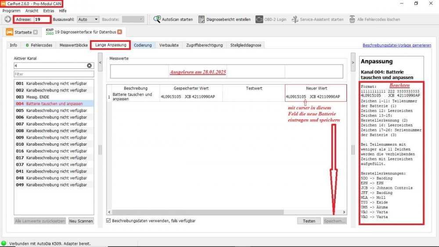Switch to the Zugriffsberechtigung tab
This screenshot has height=247, width=439.
point(205,45)
